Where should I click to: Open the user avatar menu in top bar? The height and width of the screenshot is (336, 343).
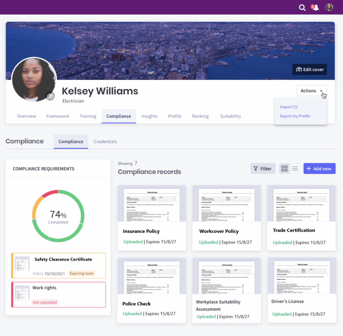(329, 7)
